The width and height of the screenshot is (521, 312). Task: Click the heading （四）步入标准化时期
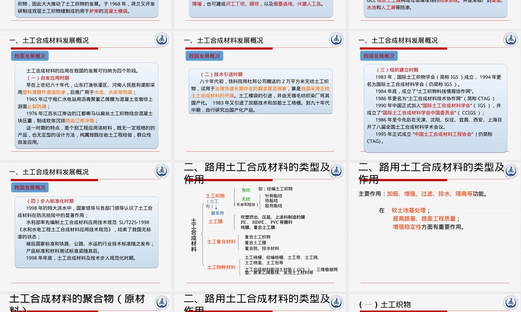(50, 201)
